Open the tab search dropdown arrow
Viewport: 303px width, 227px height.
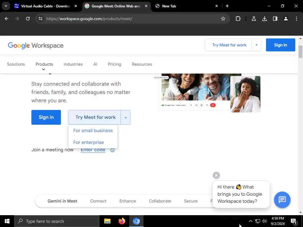(x=6, y=6)
